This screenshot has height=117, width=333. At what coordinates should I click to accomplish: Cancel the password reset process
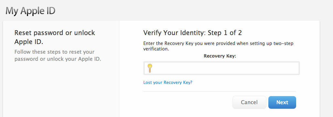tap(249, 103)
